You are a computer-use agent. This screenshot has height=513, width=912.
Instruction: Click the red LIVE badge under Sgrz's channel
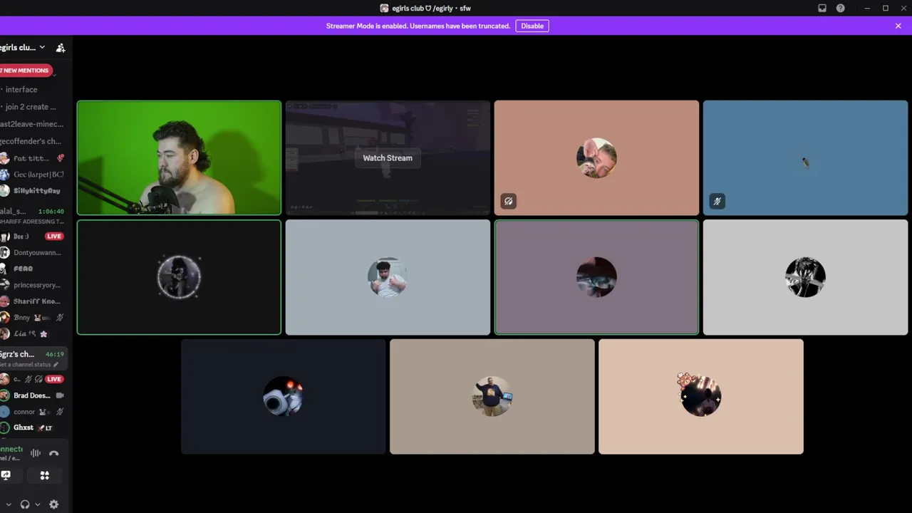(x=54, y=379)
